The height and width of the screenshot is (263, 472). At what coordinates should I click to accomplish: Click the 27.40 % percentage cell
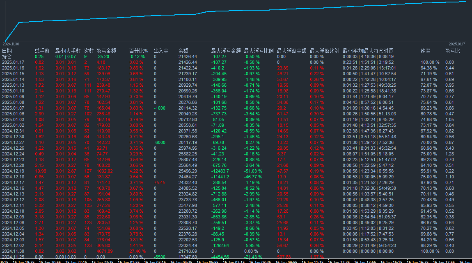pyautogui.click(x=137, y=251)
